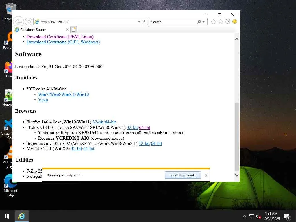
Task: Click the 'Last updated' timestamp text
Action: pos(59,67)
